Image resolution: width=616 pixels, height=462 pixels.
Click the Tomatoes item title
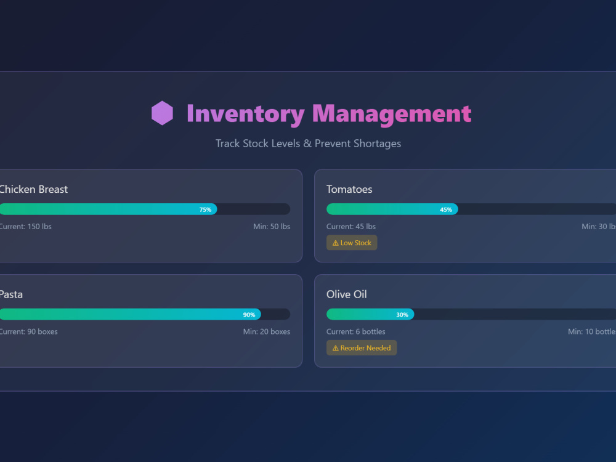(349, 189)
